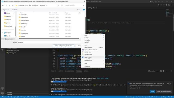Open dialog help via blue question icon
The height and width of the screenshot is (98, 174).
[x=84, y=10]
